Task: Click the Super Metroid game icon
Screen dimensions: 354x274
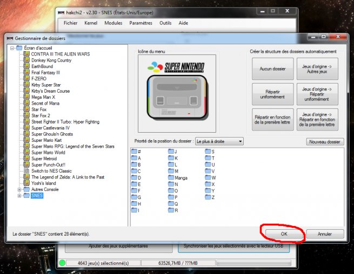Action: [26, 159]
